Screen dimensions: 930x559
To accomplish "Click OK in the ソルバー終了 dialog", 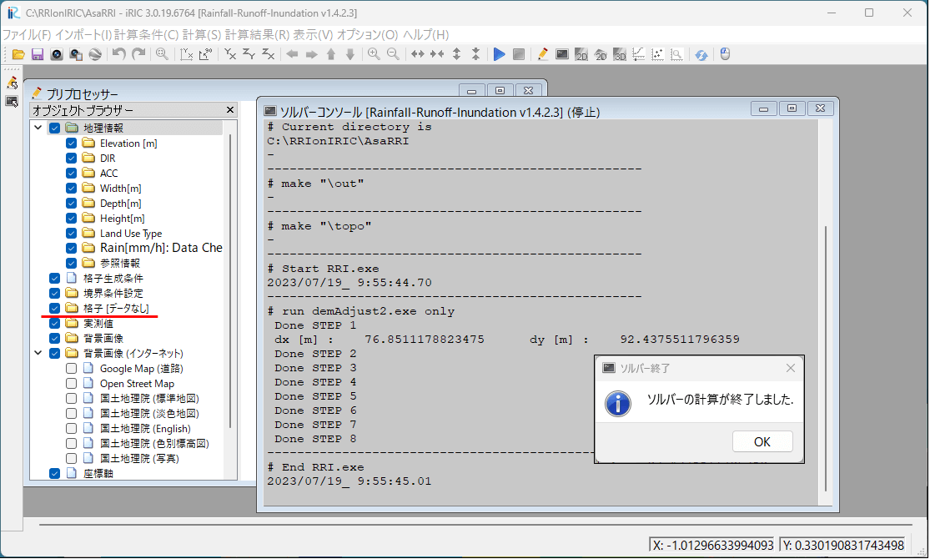I will 762,442.
